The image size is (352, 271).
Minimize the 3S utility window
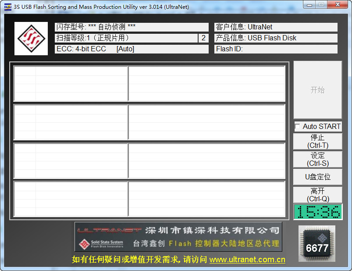click(x=309, y=5)
